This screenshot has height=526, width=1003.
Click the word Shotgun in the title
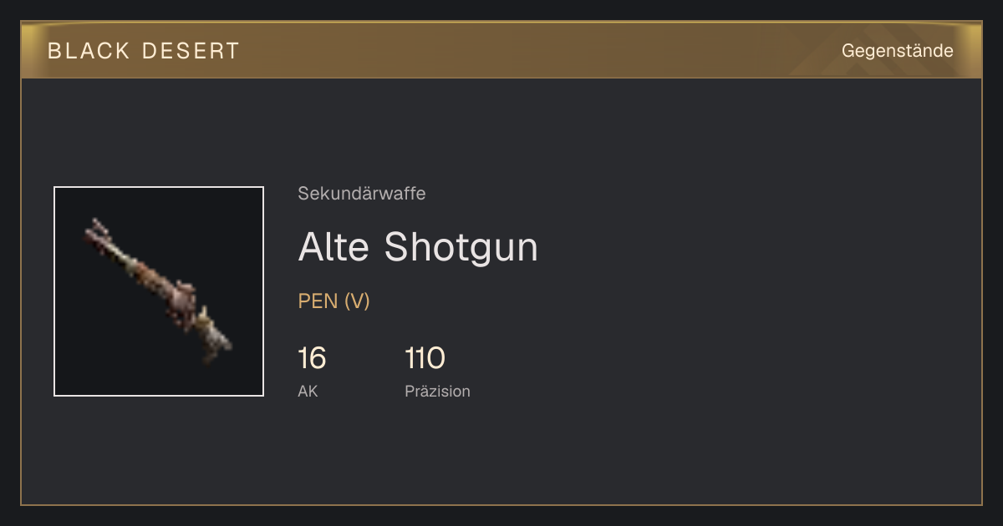click(461, 247)
